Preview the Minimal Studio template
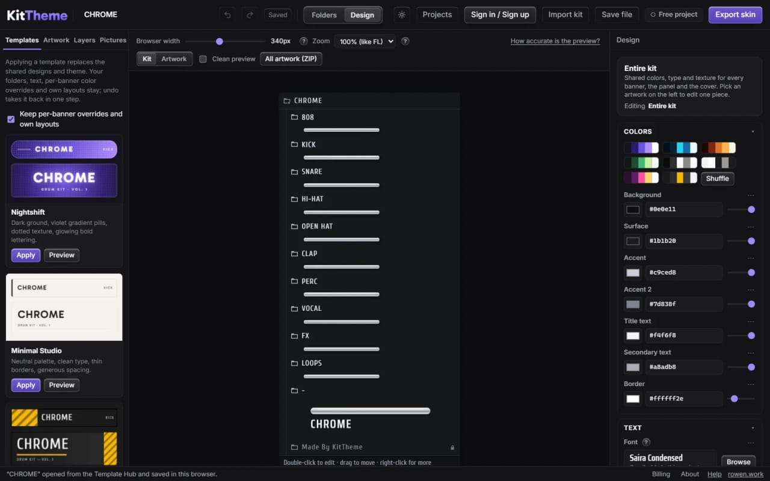Image resolution: width=770 pixels, height=481 pixels. click(x=61, y=385)
